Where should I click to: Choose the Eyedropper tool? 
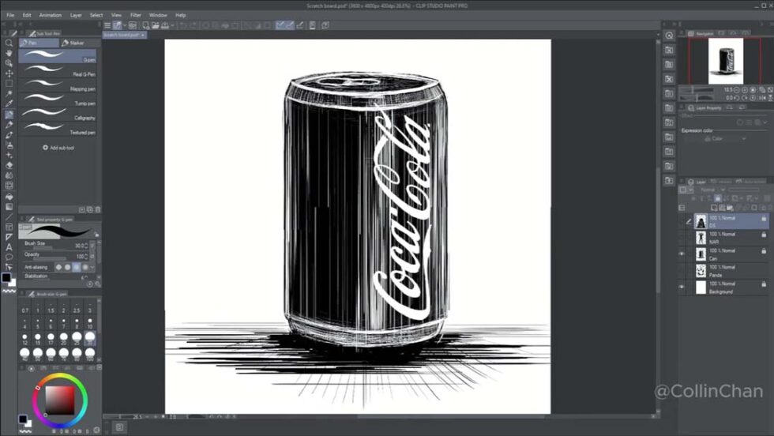coord(9,104)
